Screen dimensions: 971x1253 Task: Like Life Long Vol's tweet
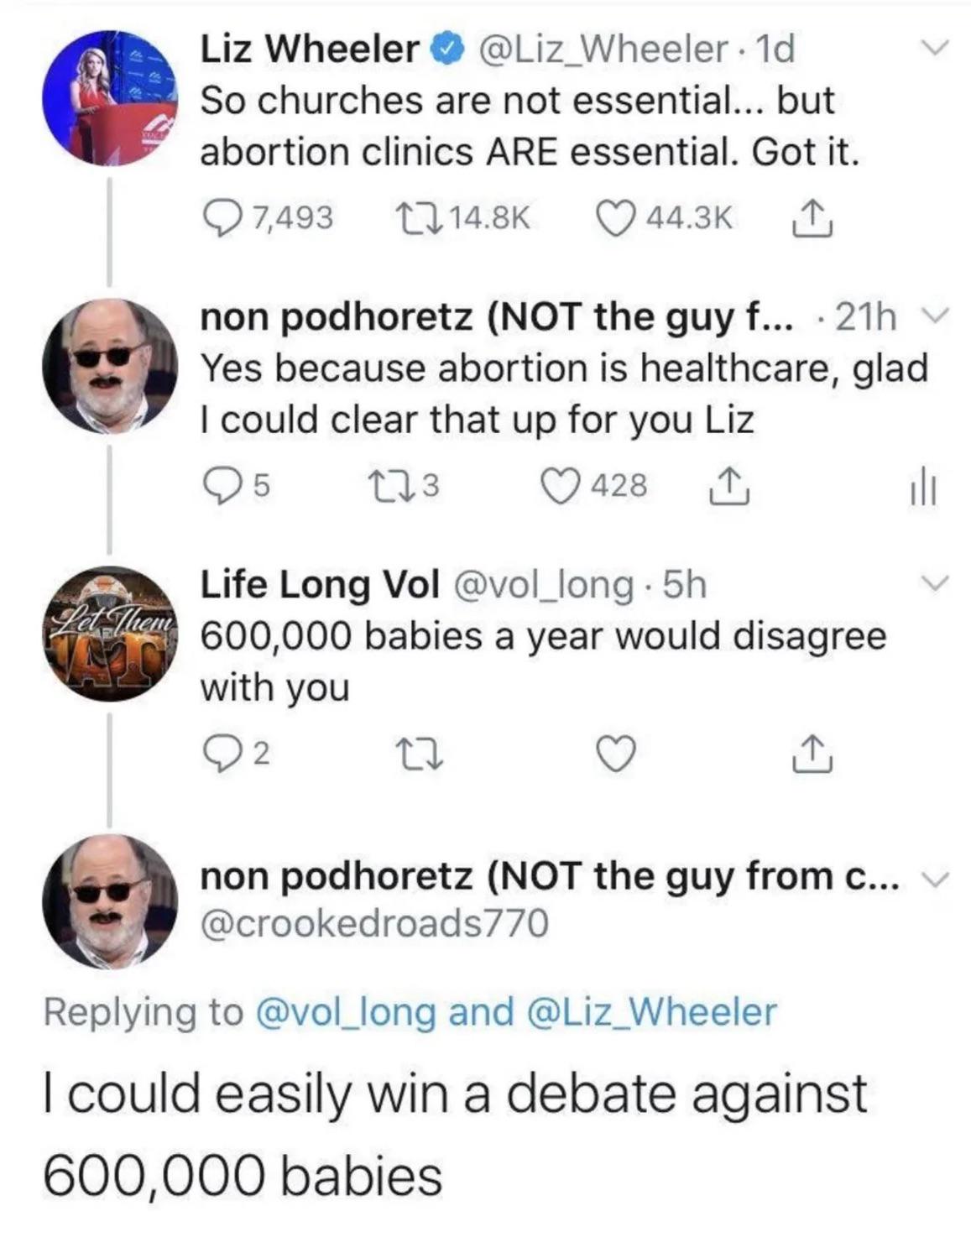616,754
